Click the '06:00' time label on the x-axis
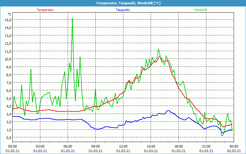The width and height of the screenshot is (246, 154). (68, 147)
